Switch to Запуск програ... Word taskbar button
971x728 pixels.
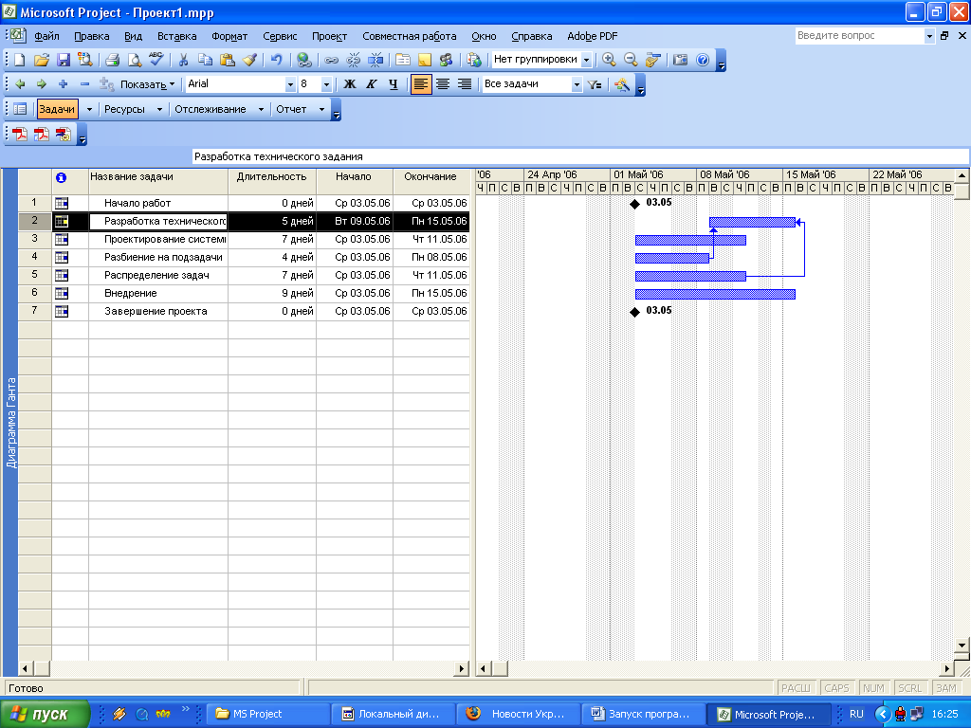point(644,715)
